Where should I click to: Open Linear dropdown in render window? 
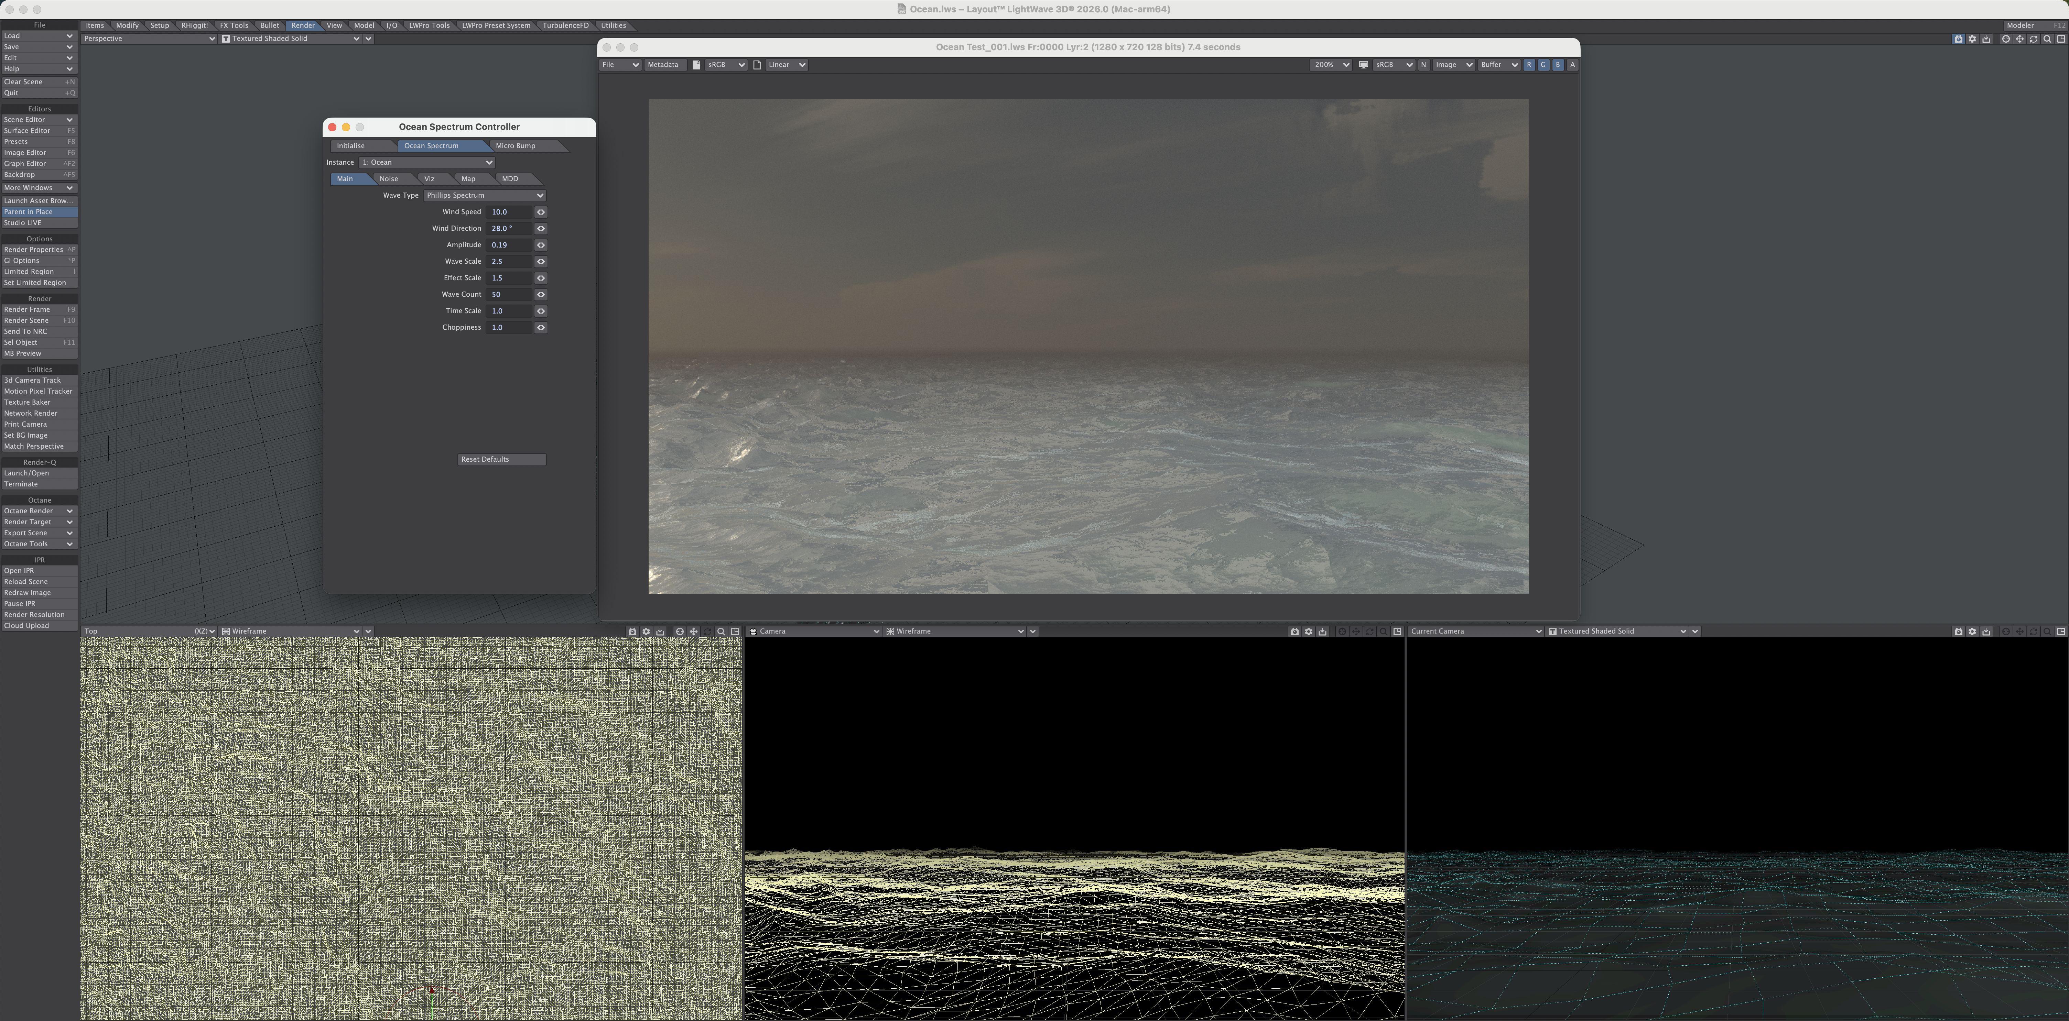tap(786, 65)
